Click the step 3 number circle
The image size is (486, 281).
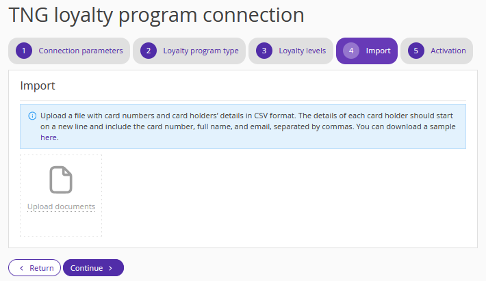[x=264, y=51]
